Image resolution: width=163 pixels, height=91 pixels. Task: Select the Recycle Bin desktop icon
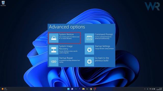click(3, 3)
